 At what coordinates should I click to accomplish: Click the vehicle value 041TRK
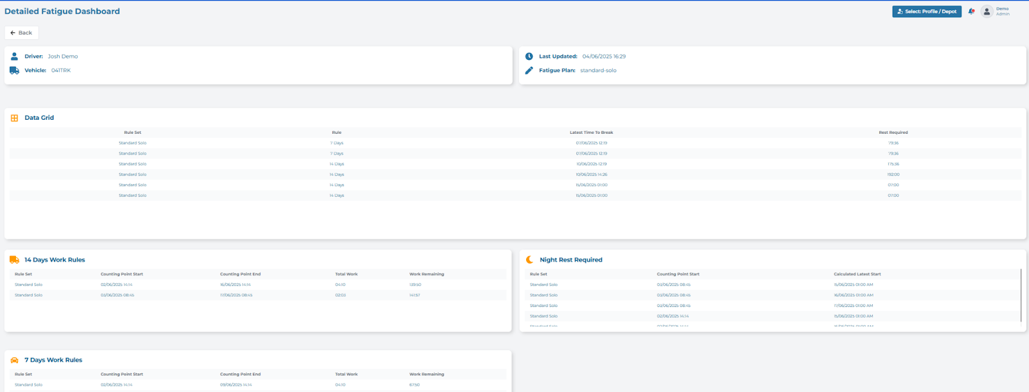(x=61, y=70)
